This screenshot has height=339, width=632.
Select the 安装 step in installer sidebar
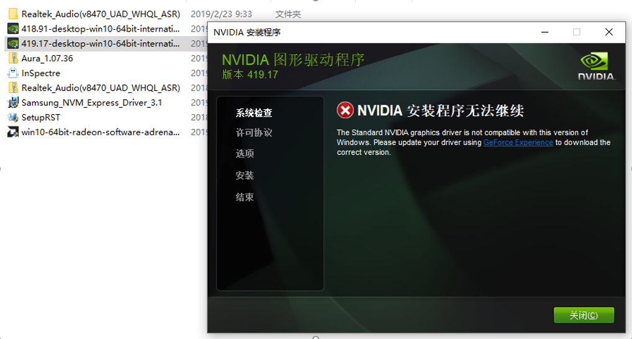tap(245, 175)
